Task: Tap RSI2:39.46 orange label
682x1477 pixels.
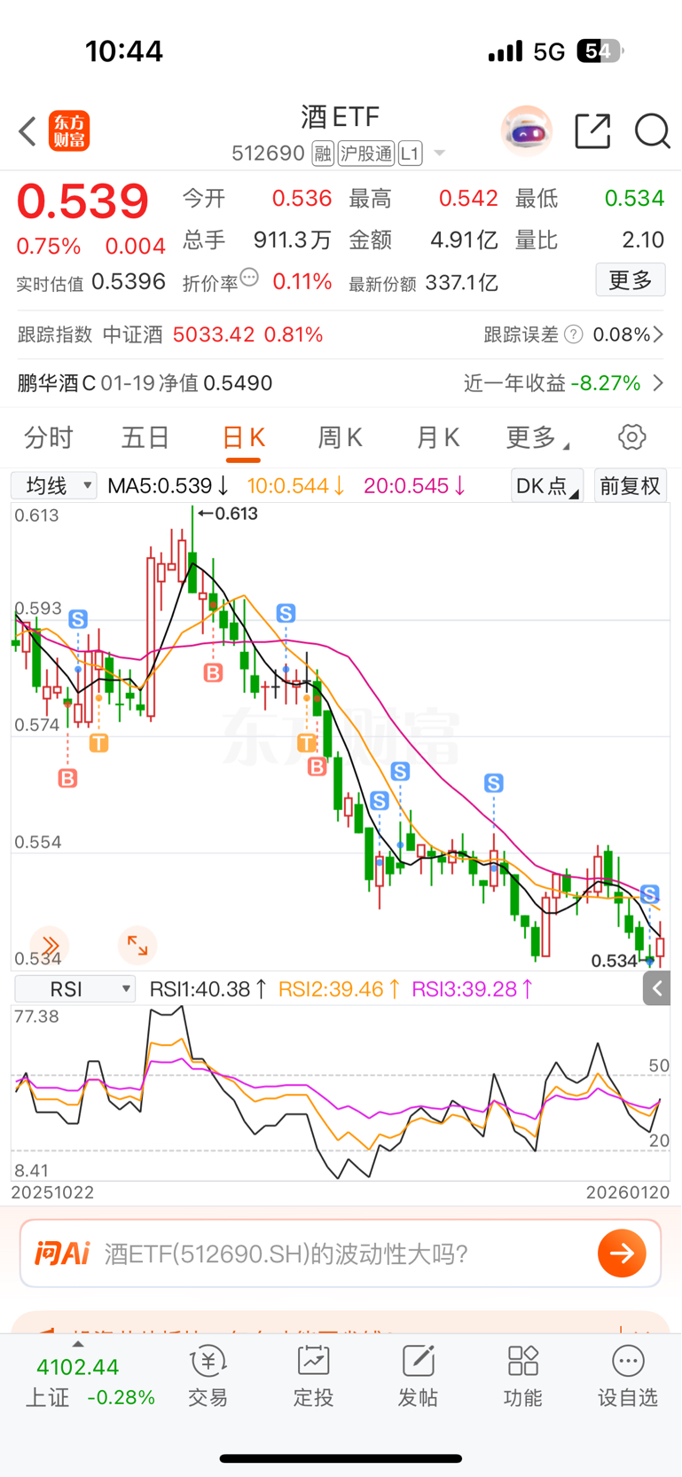Action: pyautogui.click(x=340, y=989)
